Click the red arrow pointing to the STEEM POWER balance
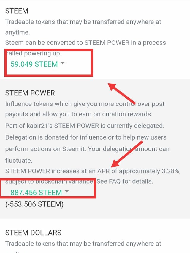 (127, 154)
